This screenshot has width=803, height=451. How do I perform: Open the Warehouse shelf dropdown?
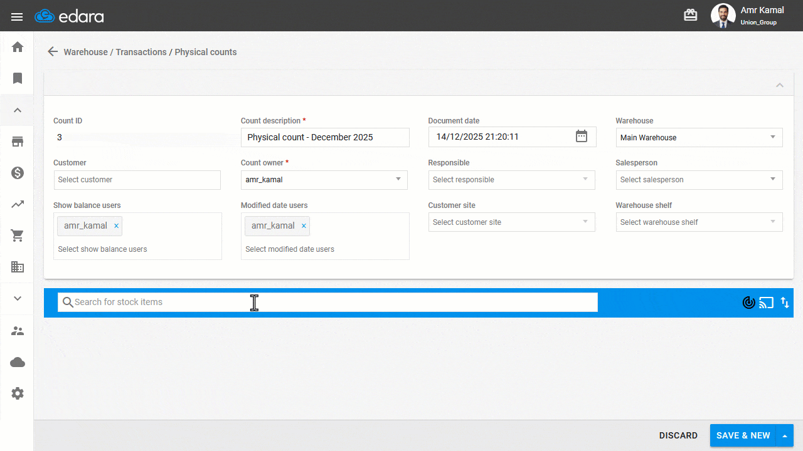699,222
